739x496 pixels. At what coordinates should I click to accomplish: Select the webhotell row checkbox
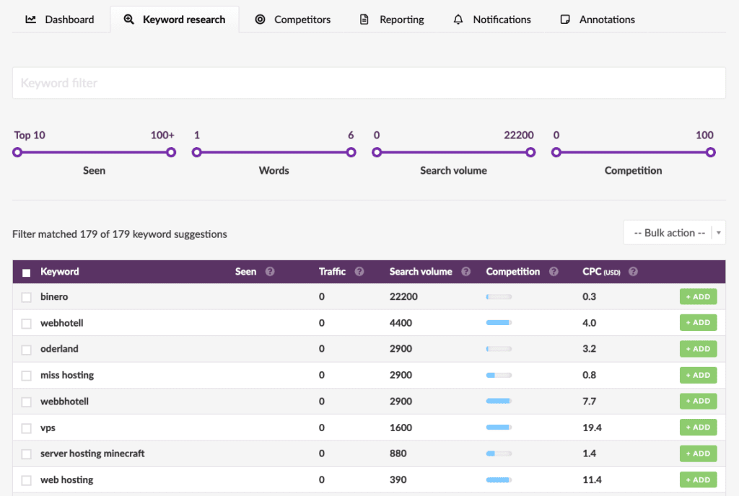click(x=27, y=324)
